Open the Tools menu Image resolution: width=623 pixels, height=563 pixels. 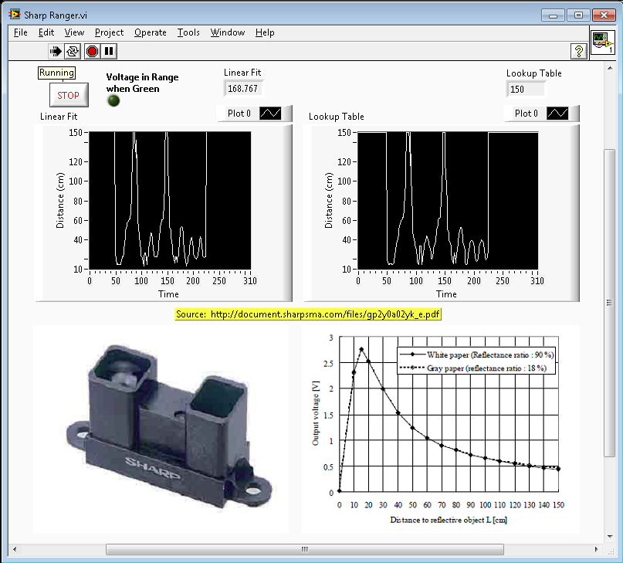pos(188,32)
